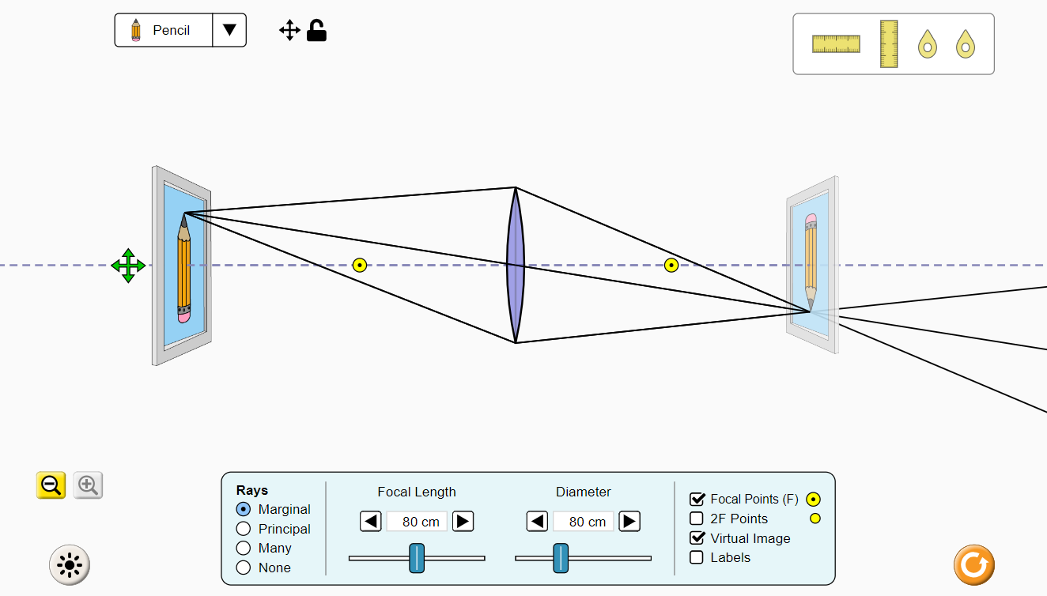Select Many rays option
This screenshot has width=1047, height=596.
[264, 549]
